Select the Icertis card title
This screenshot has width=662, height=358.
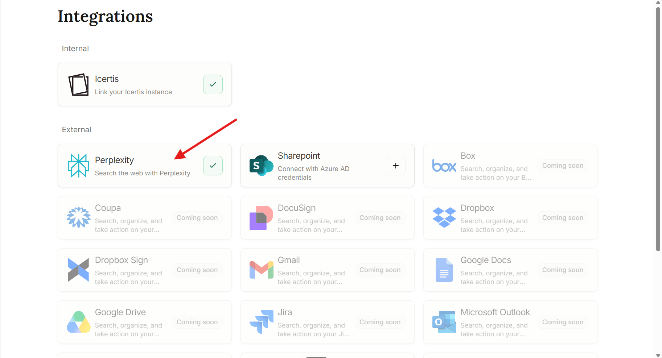coord(107,79)
